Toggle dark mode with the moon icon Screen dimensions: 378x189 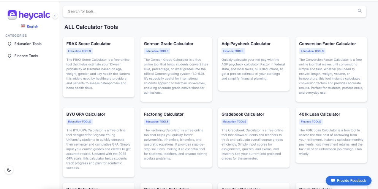click(9, 170)
